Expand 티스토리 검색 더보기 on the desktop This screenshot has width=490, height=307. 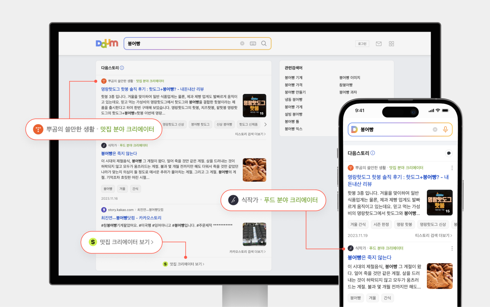[x=250, y=134]
